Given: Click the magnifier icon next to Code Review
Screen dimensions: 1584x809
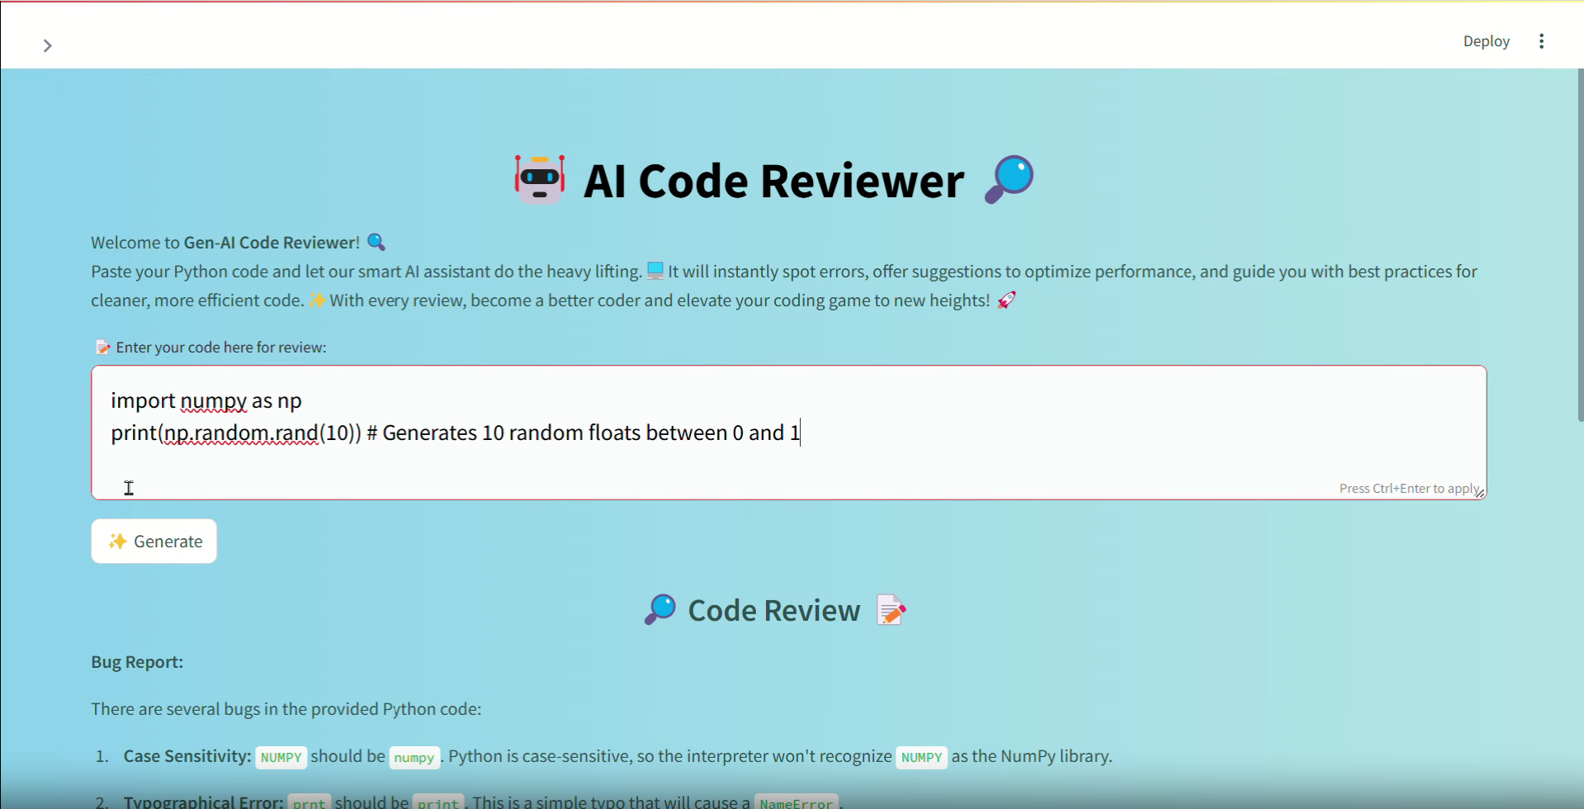Looking at the screenshot, I should pyautogui.click(x=660, y=610).
